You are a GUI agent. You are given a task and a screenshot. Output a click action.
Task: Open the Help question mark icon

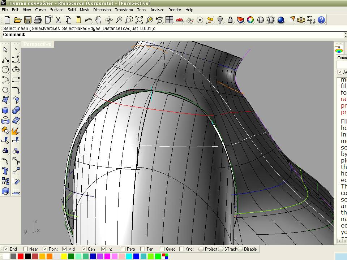point(321,20)
